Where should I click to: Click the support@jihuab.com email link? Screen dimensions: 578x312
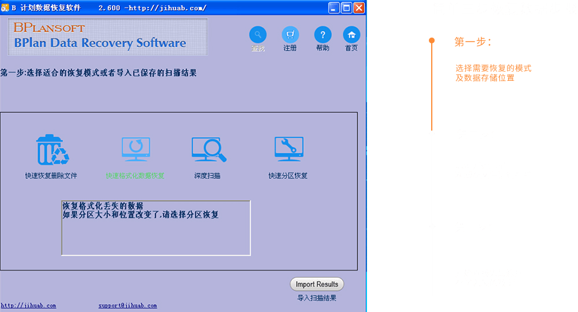[127, 306]
